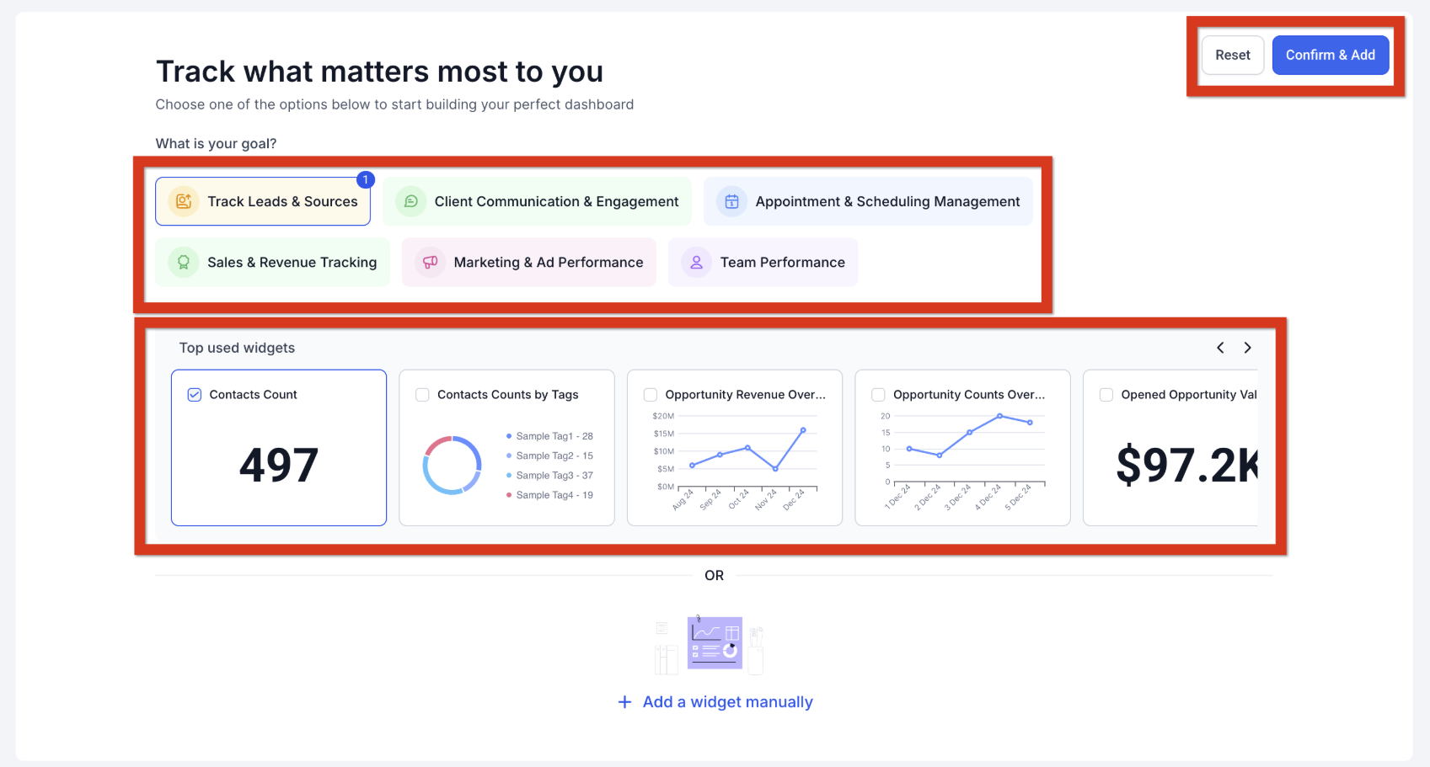Click the Track Leads & Sources icon

click(184, 201)
